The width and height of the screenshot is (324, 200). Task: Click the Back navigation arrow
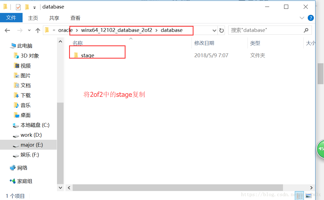7,31
